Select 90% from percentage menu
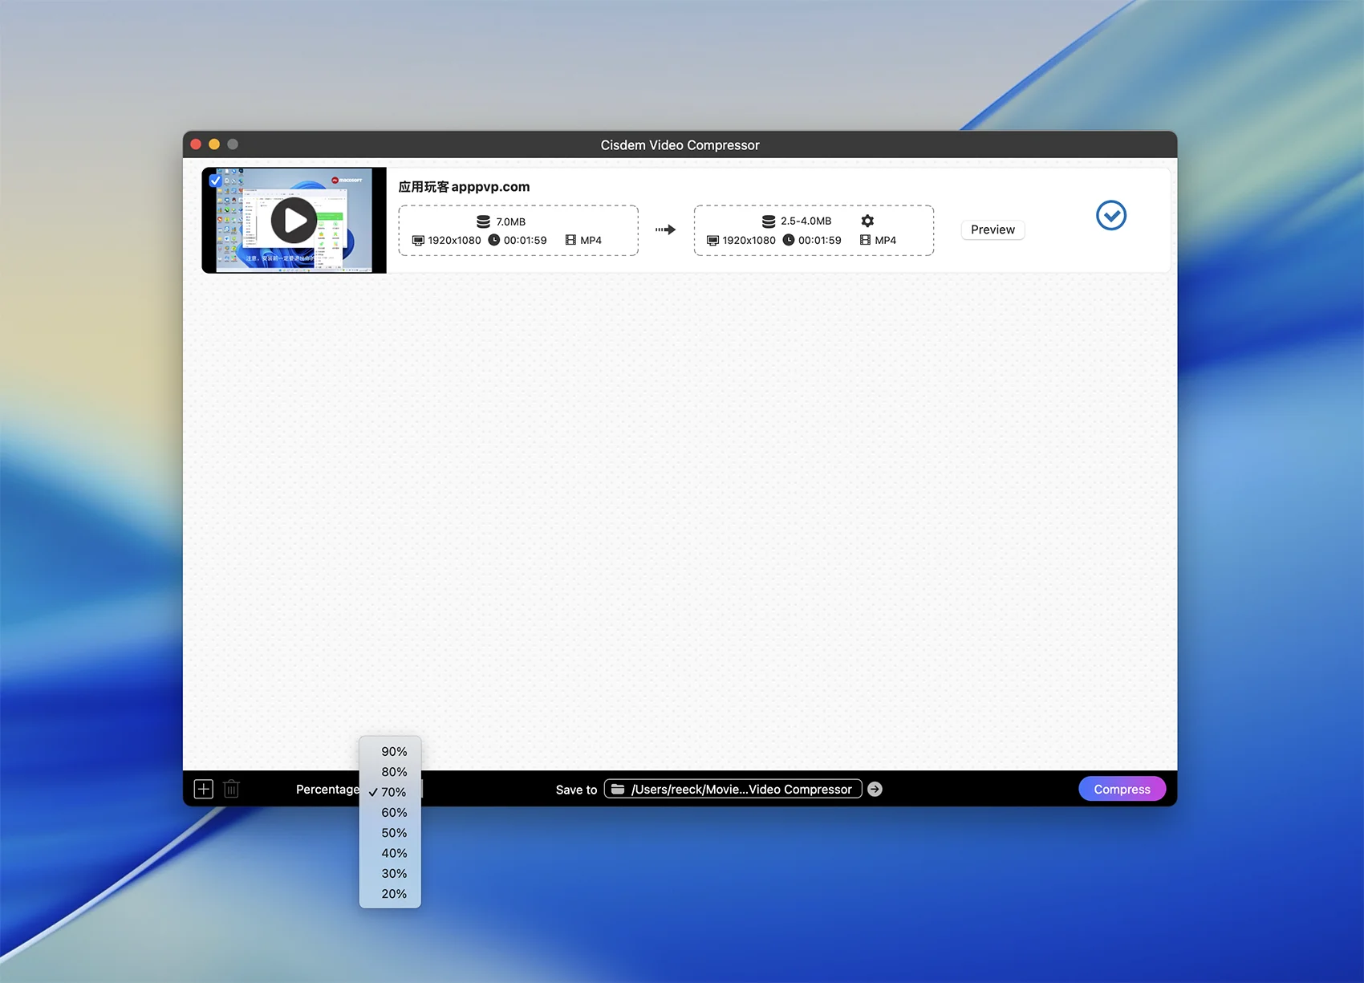This screenshot has height=983, width=1364. click(x=393, y=752)
